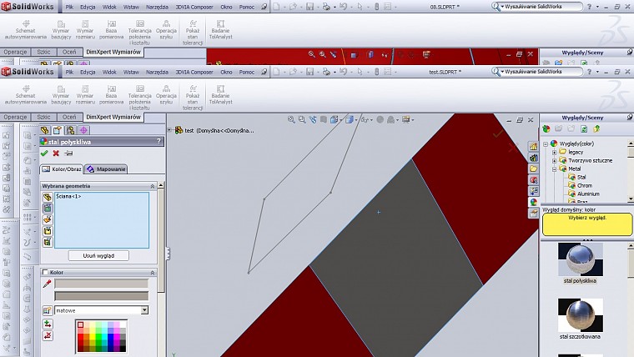Viewport: 634px width, 357px height.
Task: Click Zoom to Fit in test window
Action: click(x=291, y=119)
